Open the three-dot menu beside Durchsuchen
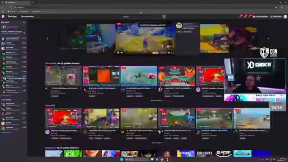This screenshot has height=162, width=288. 39,17
